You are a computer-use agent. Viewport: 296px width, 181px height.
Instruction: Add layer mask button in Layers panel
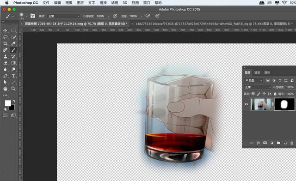coord(265,143)
